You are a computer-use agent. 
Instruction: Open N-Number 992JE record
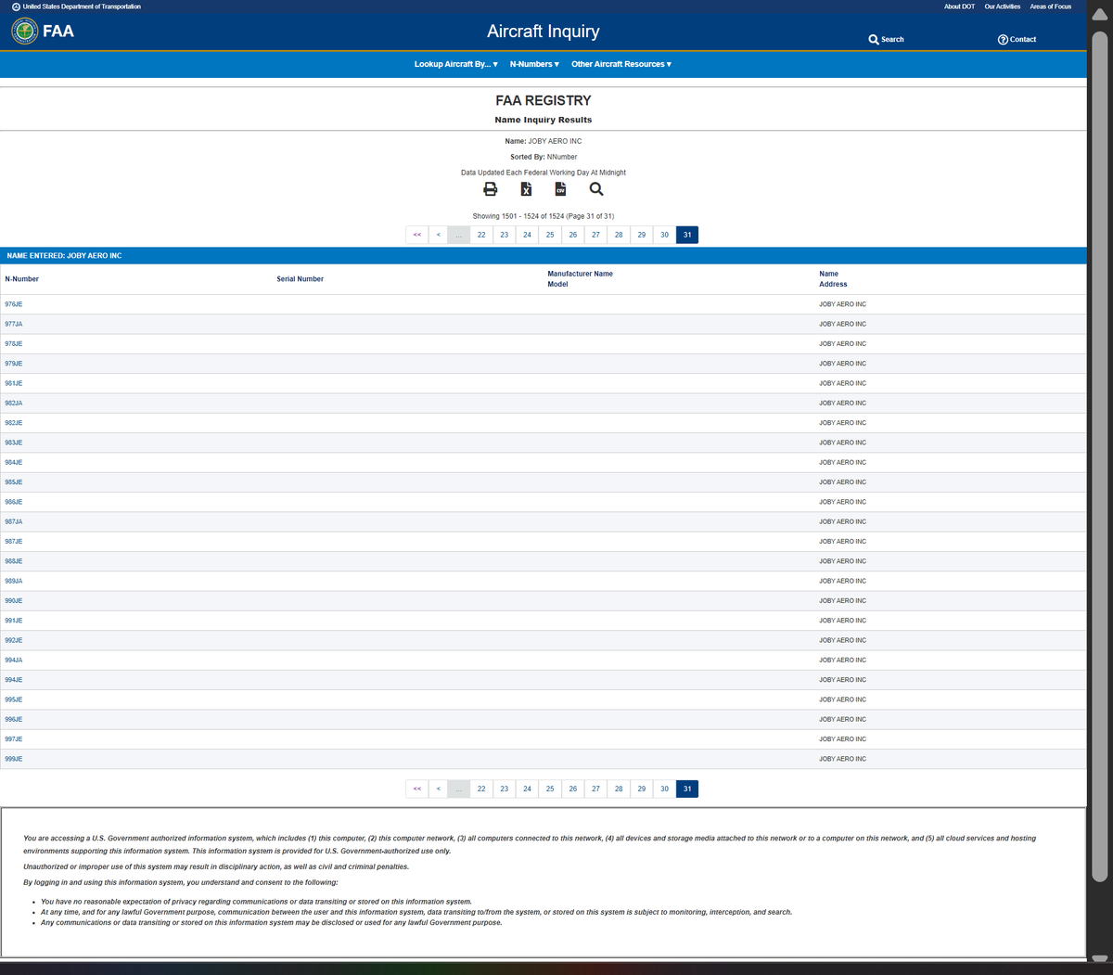point(13,640)
